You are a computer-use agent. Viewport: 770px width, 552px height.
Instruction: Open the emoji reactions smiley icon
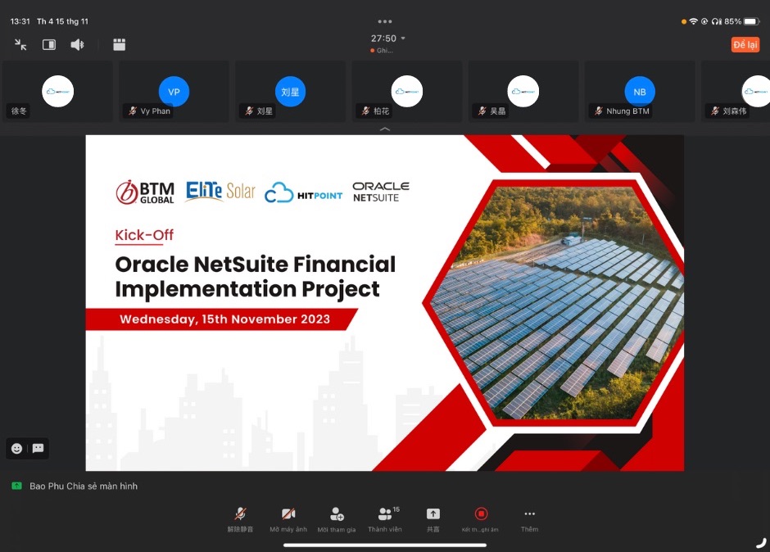[16, 448]
